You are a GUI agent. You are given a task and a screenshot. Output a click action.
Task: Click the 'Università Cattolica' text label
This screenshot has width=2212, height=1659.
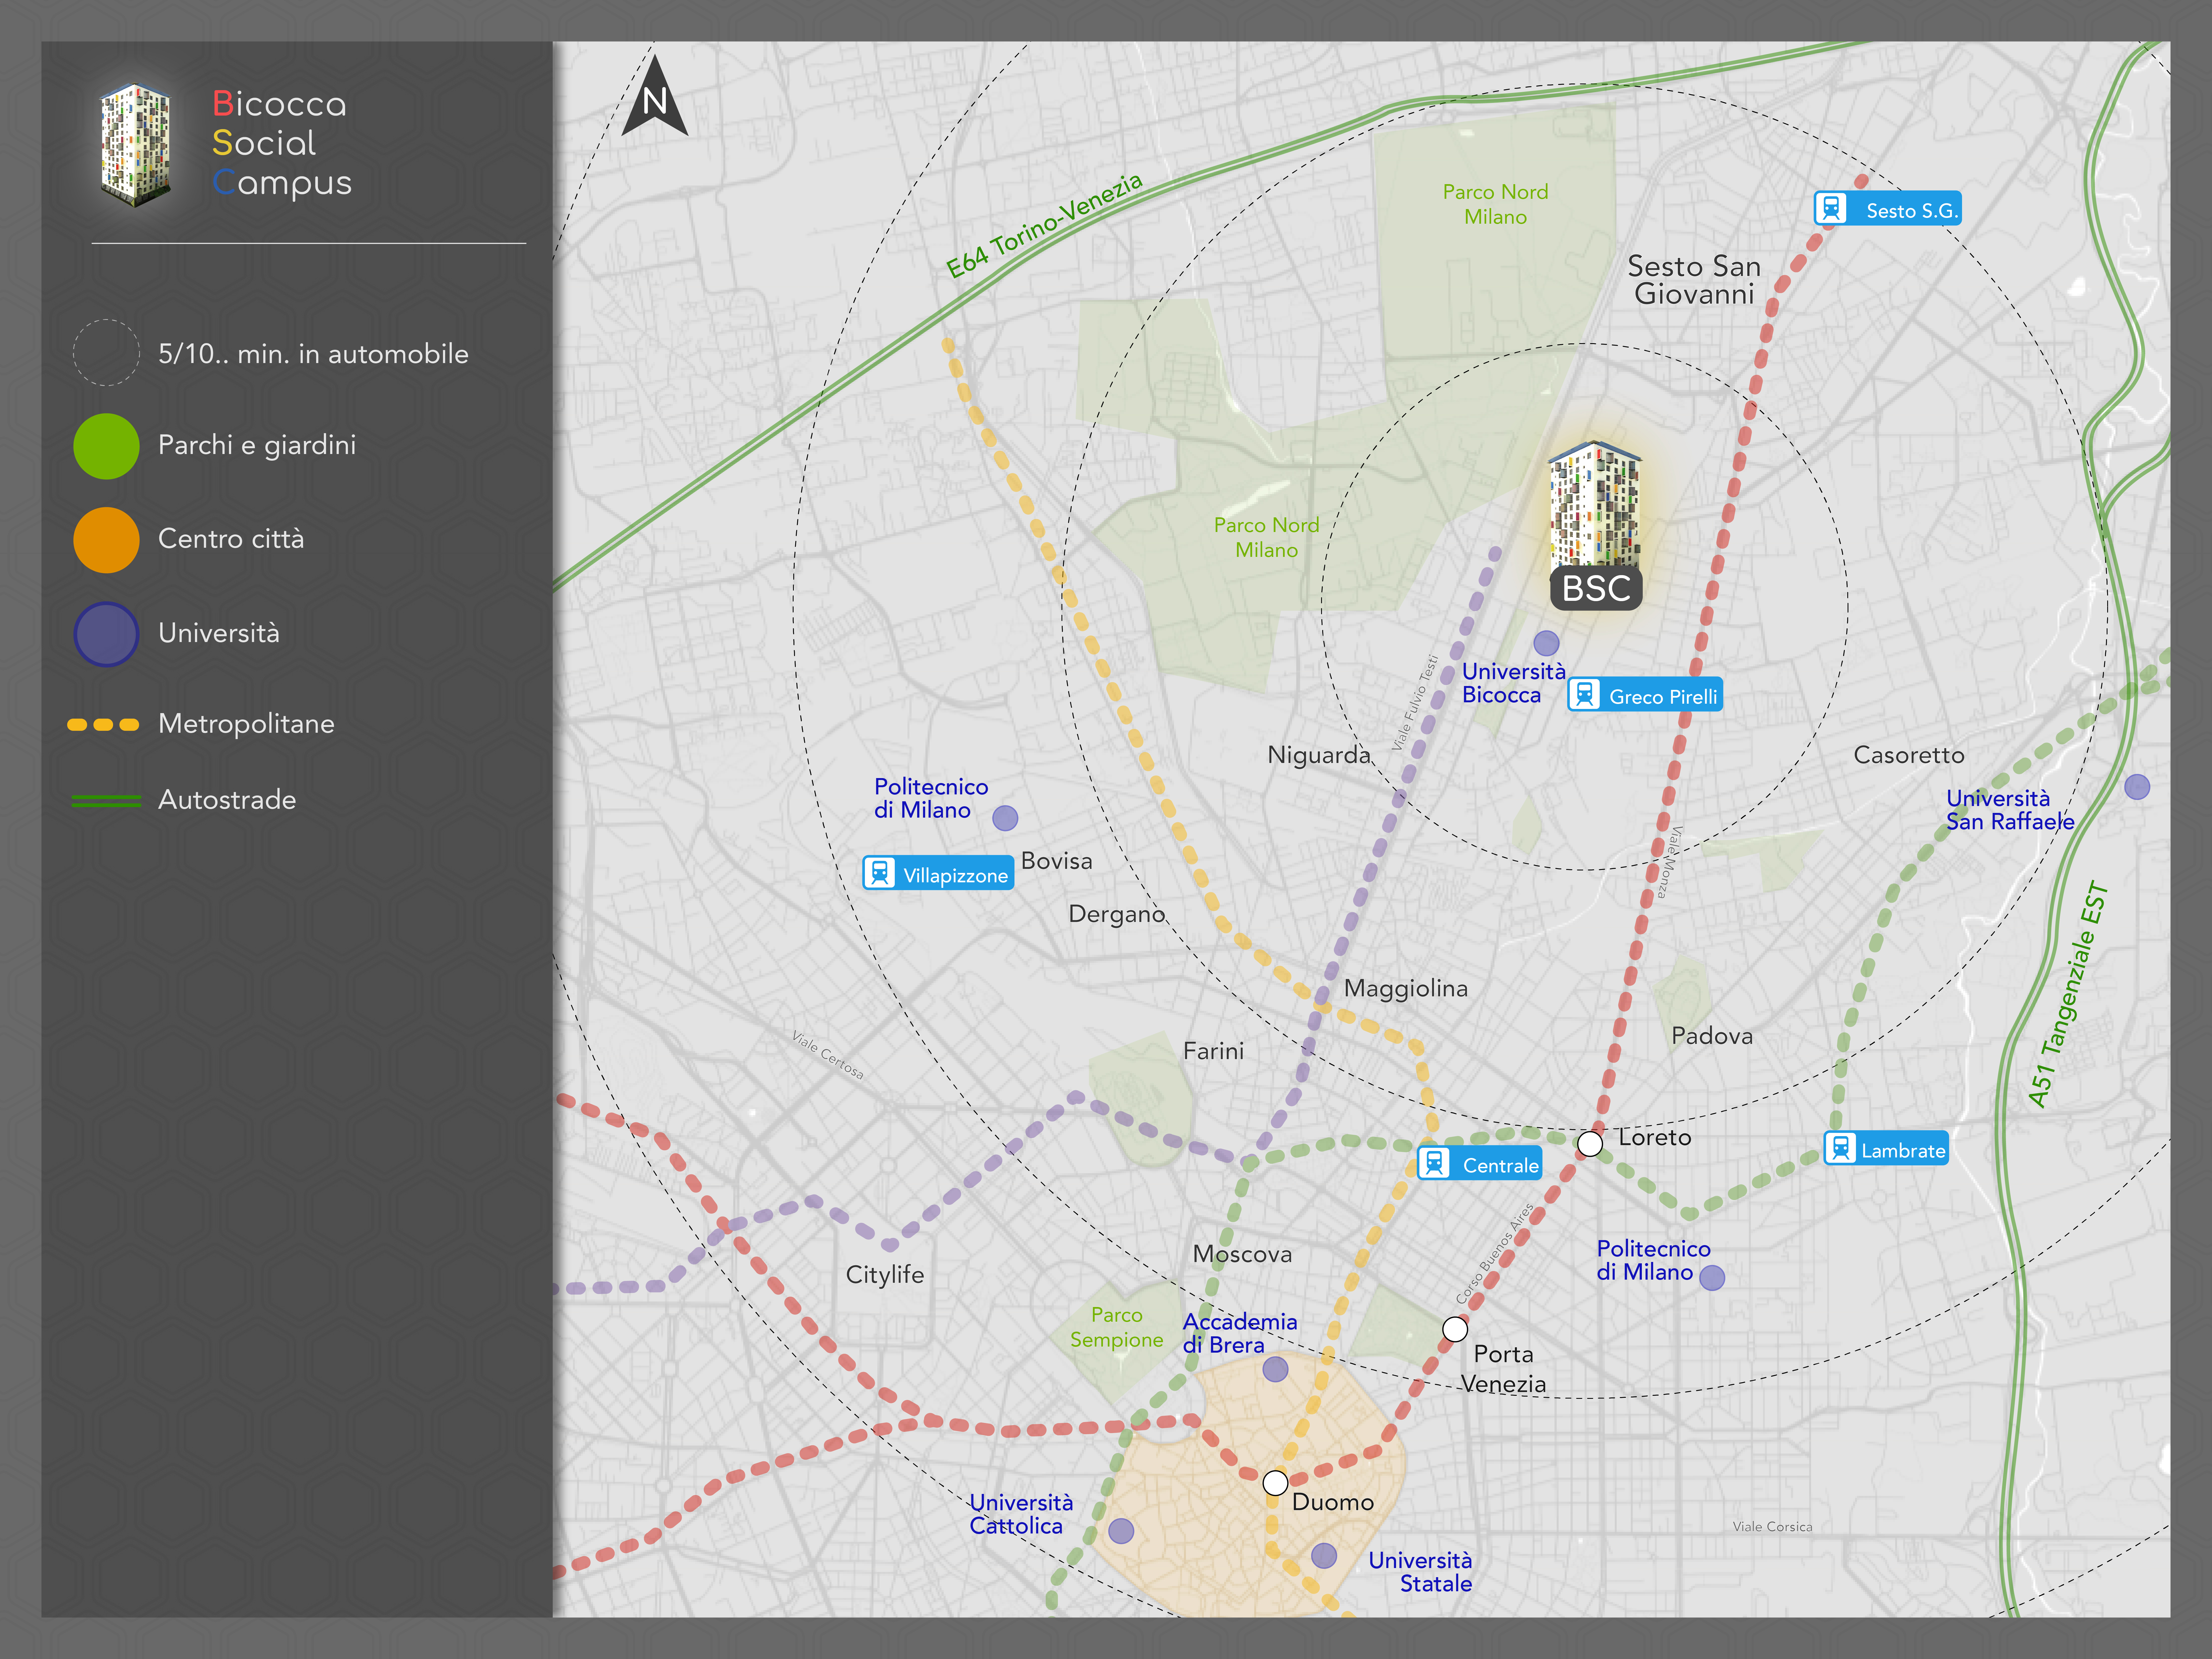1021,1514
